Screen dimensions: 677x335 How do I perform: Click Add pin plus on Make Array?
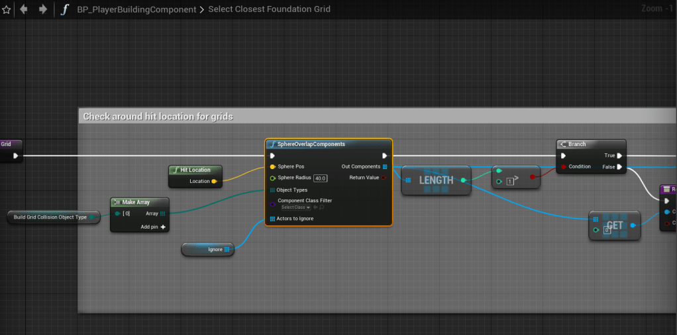point(162,227)
